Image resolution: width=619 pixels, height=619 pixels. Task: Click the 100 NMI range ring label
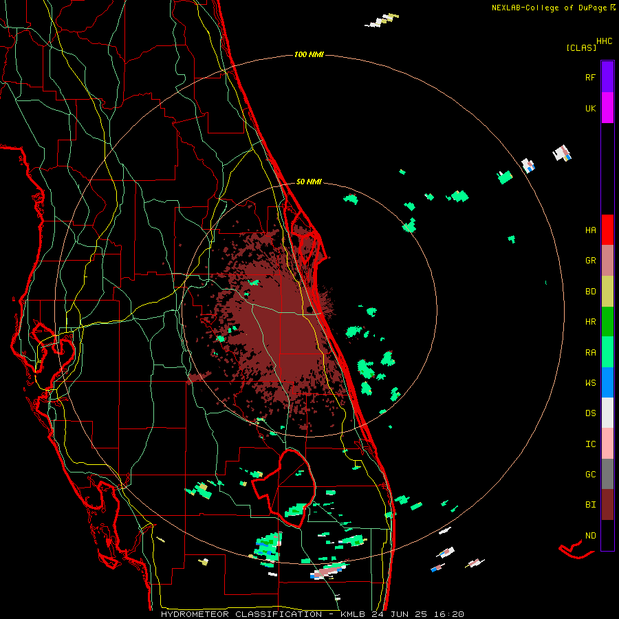309,54
